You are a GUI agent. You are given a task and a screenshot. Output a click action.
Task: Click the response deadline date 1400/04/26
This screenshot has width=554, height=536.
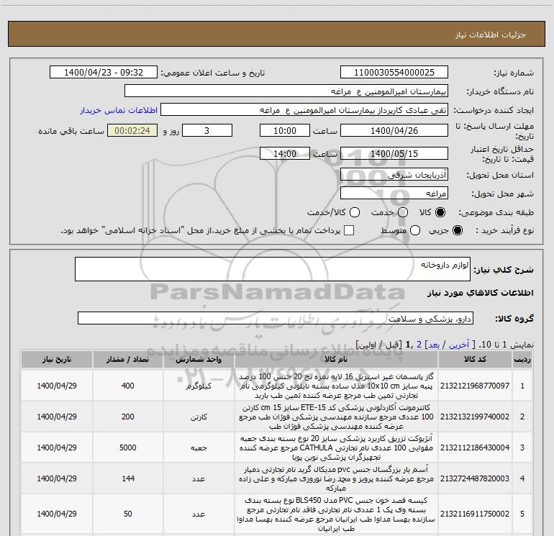coord(394,130)
